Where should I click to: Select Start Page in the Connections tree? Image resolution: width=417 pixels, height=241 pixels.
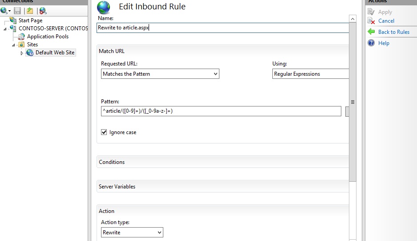point(30,20)
